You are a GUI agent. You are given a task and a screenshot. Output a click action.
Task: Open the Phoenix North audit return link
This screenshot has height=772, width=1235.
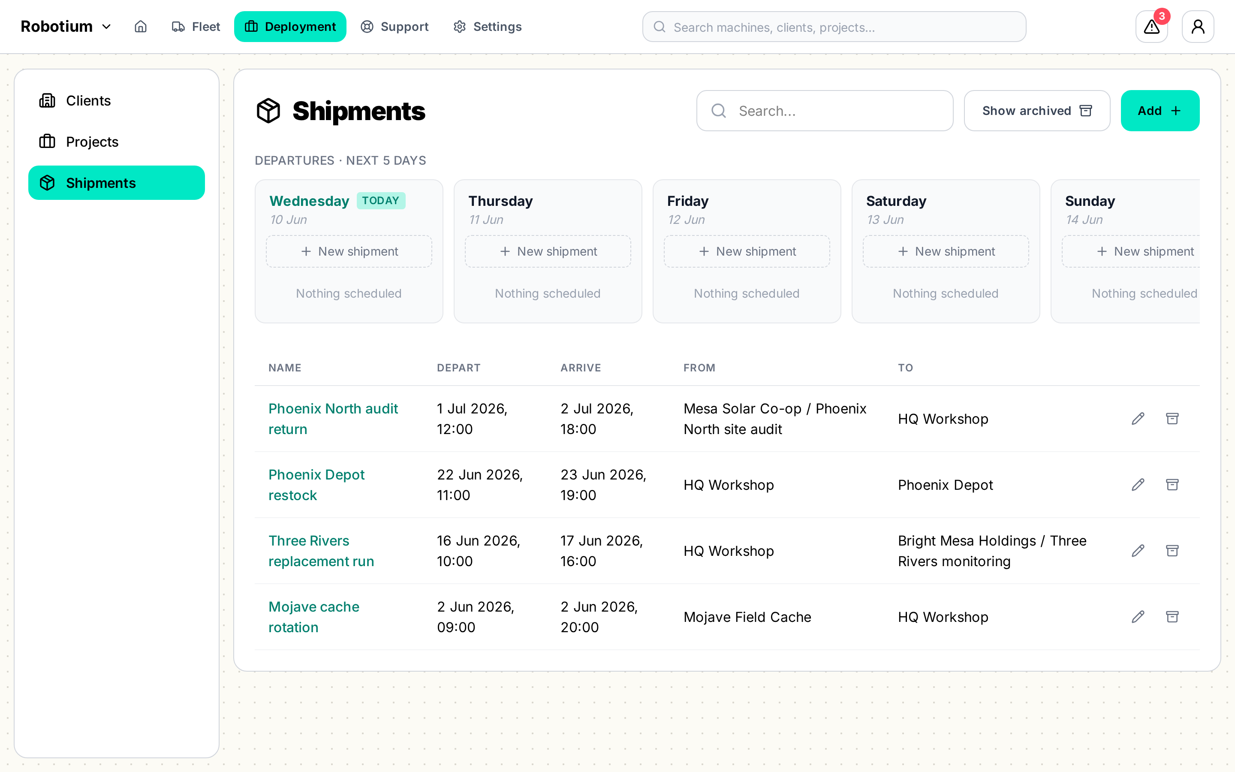point(333,419)
